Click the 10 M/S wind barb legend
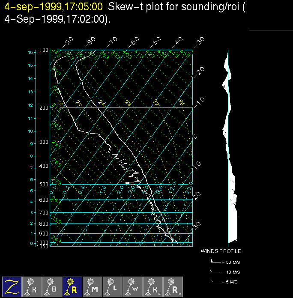Viewport: 293px width, 298px height. pos(222,272)
